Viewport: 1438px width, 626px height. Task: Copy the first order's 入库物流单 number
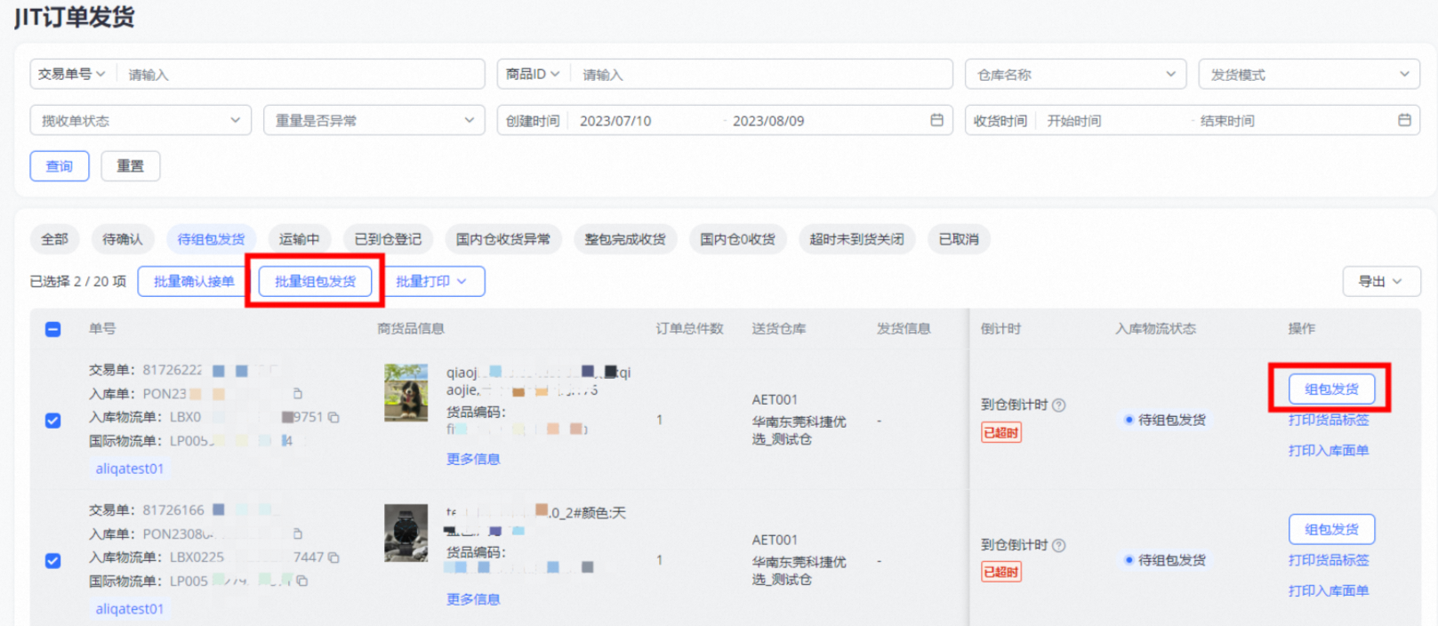coord(333,417)
